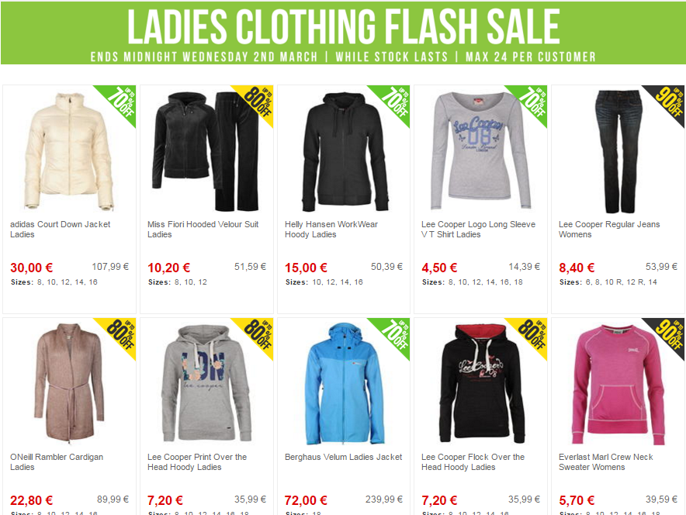Open the grey Lee Cooper logo shirt image

[x=480, y=150]
